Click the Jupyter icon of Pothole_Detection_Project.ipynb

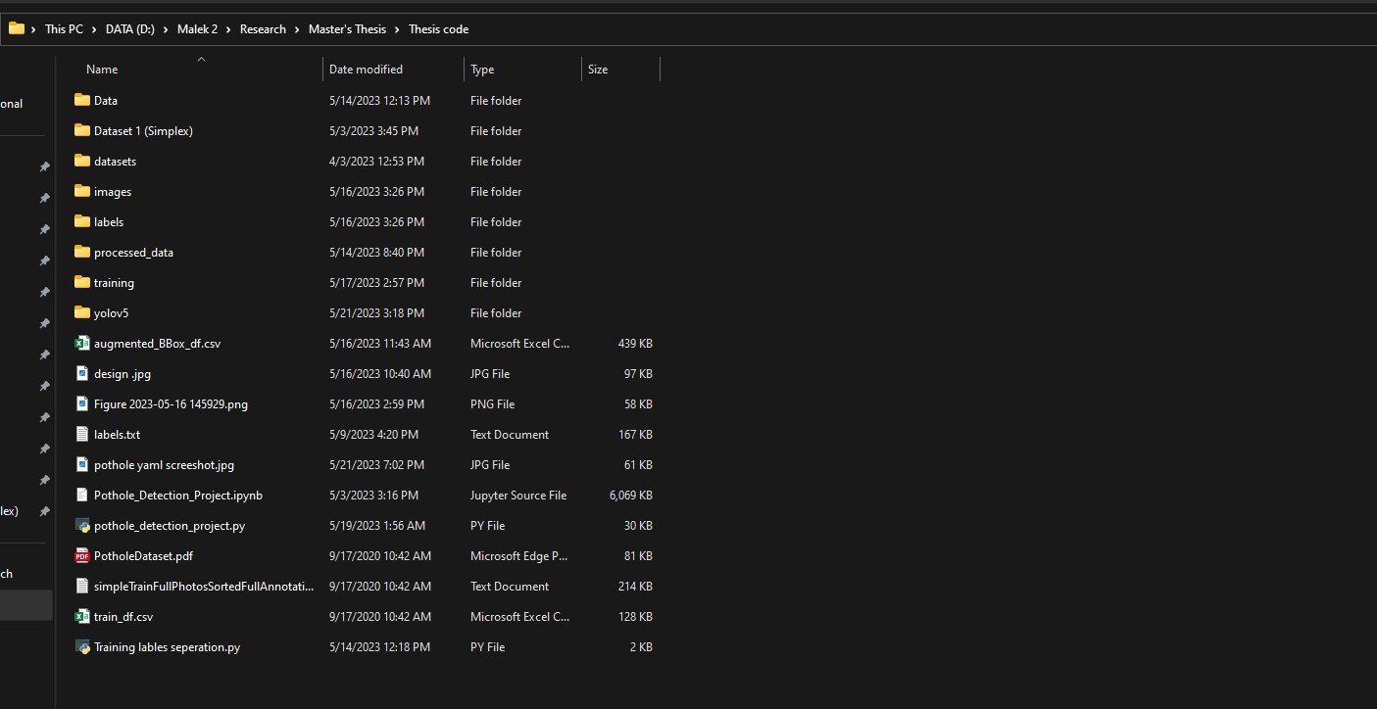point(81,495)
